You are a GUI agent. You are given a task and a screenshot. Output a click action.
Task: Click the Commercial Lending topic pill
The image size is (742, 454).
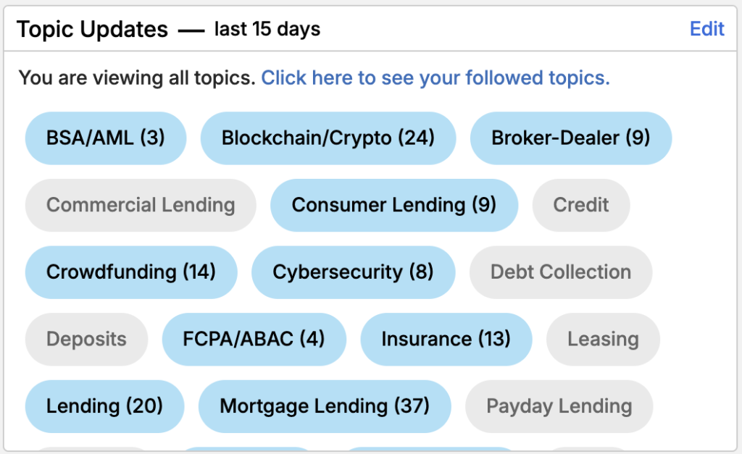coord(141,205)
